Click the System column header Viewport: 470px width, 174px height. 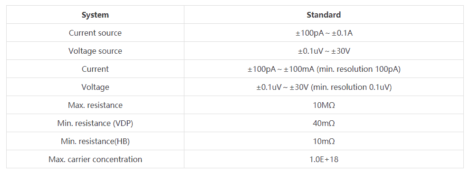tap(96, 15)
